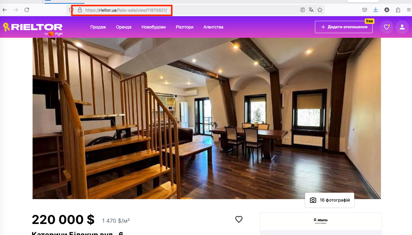Click the Додати оголошення button

point(344,27)
